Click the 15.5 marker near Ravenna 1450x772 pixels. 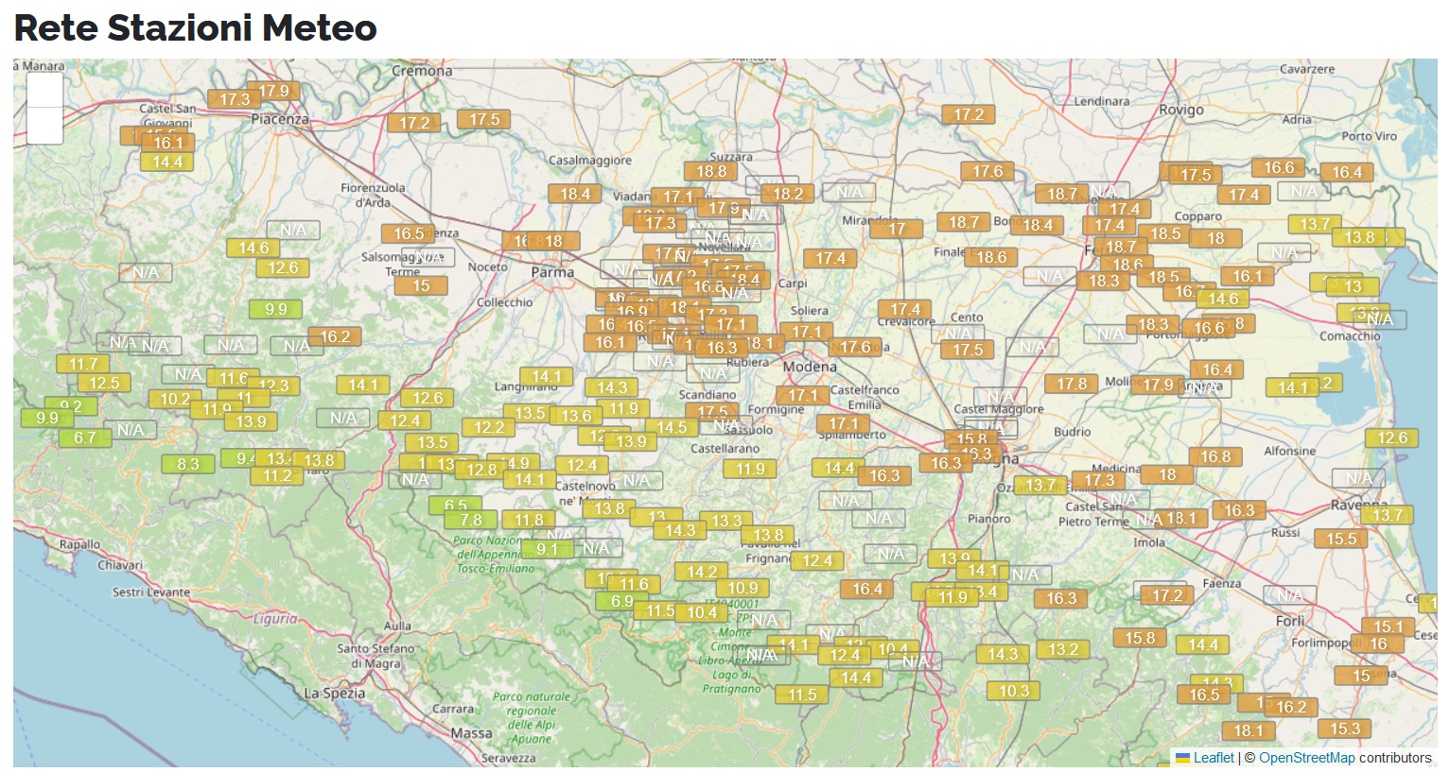(x=1340, y=539)
